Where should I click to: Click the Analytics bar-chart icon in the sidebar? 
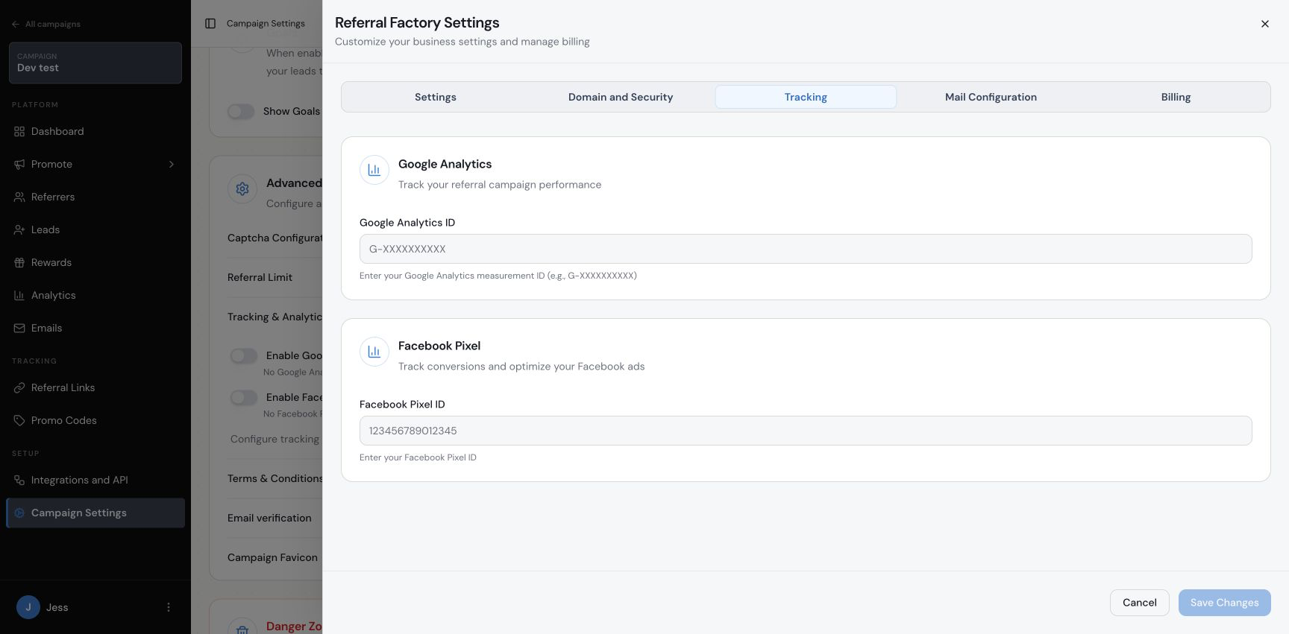(19, 295)
